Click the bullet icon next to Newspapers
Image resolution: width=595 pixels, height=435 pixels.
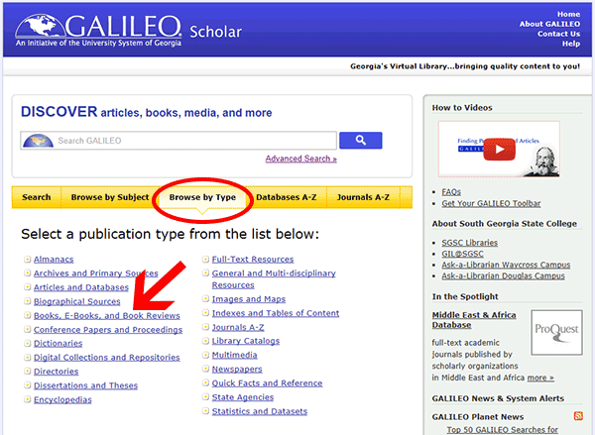[x=205, y=369]
